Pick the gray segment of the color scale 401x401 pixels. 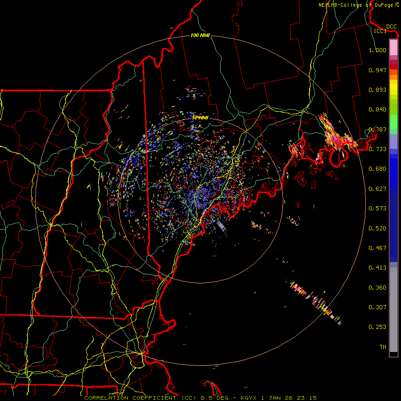point(393,310)
